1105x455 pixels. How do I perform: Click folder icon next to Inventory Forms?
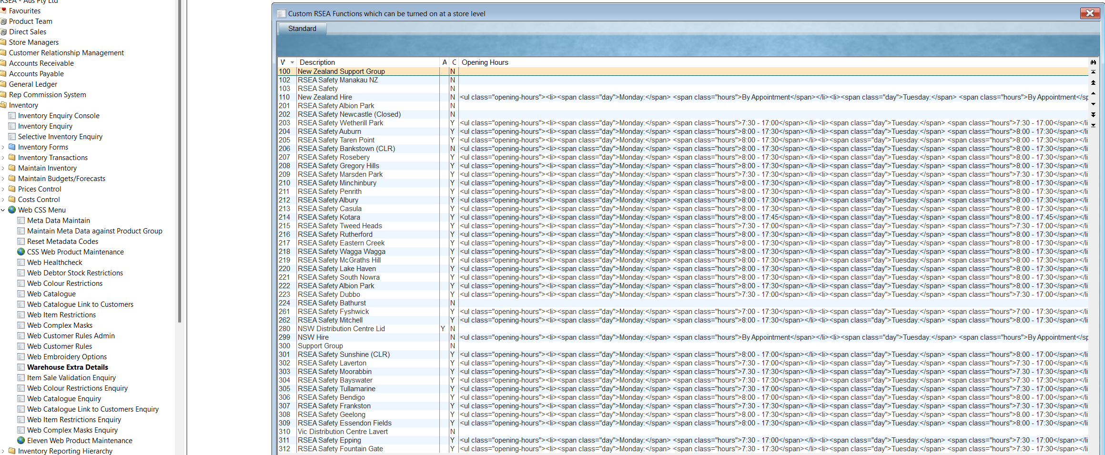coord(12,147)
